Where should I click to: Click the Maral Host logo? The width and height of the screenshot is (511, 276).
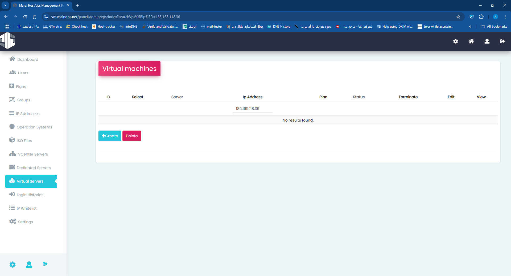8,41
